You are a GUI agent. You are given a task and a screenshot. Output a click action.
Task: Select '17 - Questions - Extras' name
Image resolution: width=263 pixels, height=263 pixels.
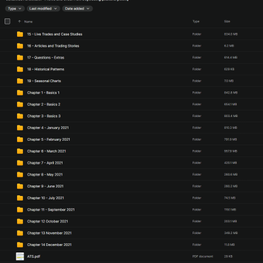[45, 58]
